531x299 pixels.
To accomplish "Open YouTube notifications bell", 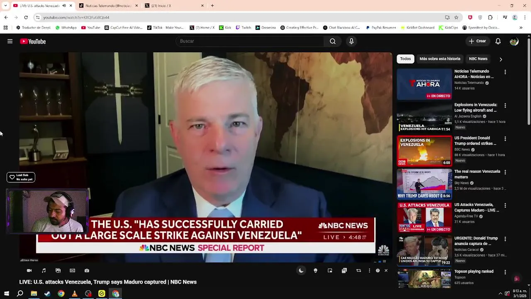I will coord(498,41).
